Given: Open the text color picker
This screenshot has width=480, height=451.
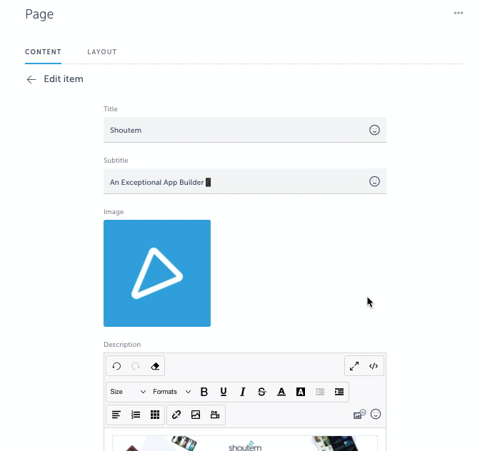Looking at the screenshot, I should pos(281,392).
